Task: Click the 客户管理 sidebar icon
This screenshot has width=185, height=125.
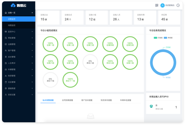Action: (x=6, y=51)
